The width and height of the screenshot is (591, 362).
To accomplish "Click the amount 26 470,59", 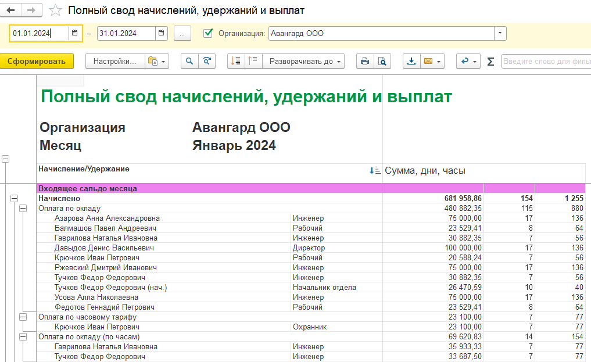I will pos(465,288).
